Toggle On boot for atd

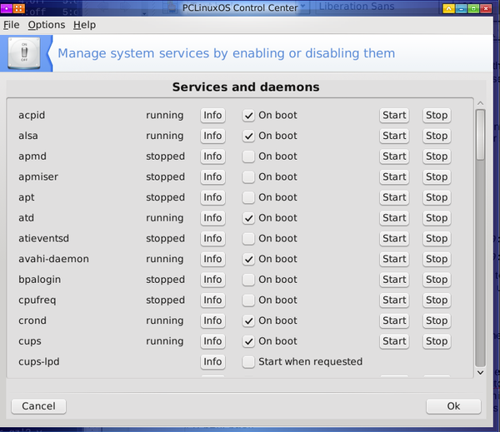click(248, 218)
